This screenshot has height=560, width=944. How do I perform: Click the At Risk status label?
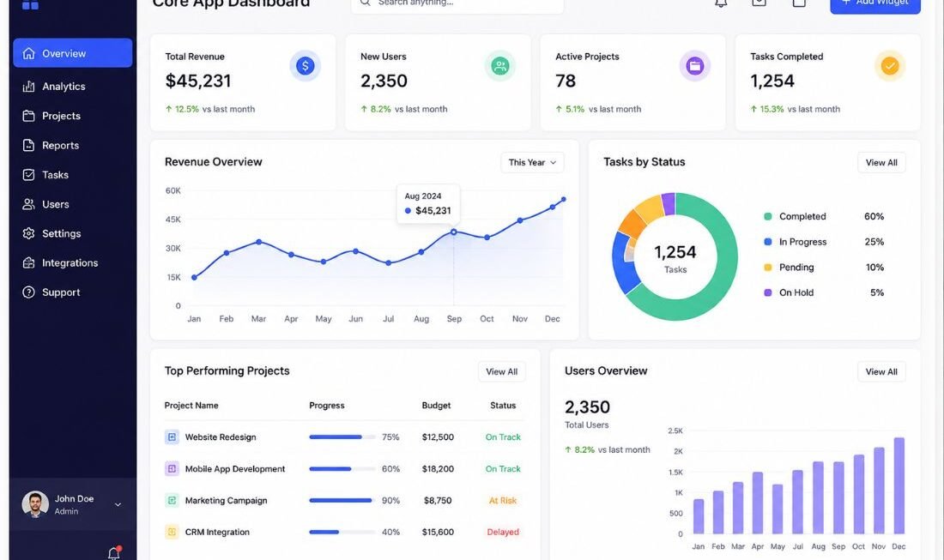503,500
